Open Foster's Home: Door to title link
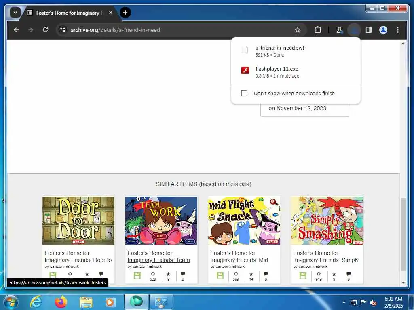414x310 pixels. [x=78, y=256]
